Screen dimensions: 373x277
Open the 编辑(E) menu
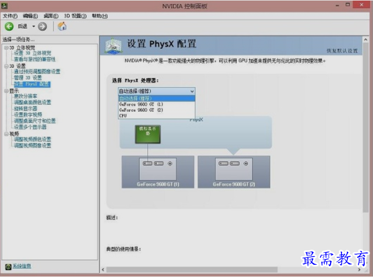30,16
